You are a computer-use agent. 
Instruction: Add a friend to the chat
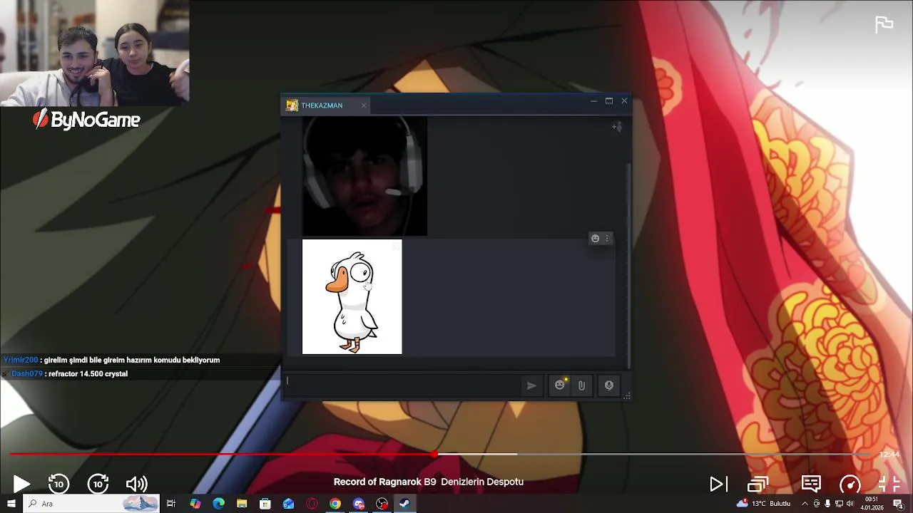617,127
